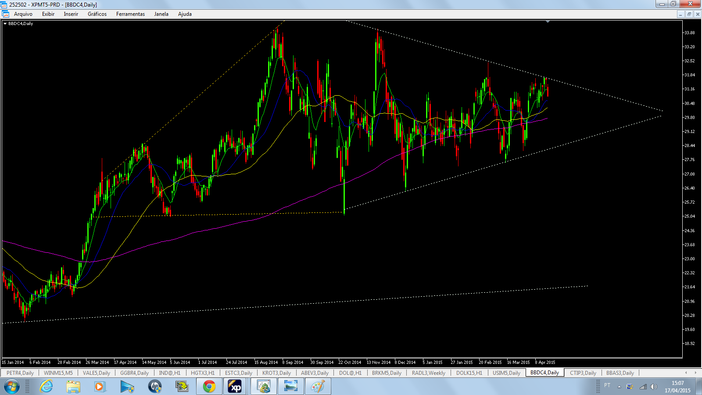Click the chart-flag tray notification icon
Screen dimensions: 702x395
pos(630,387)
